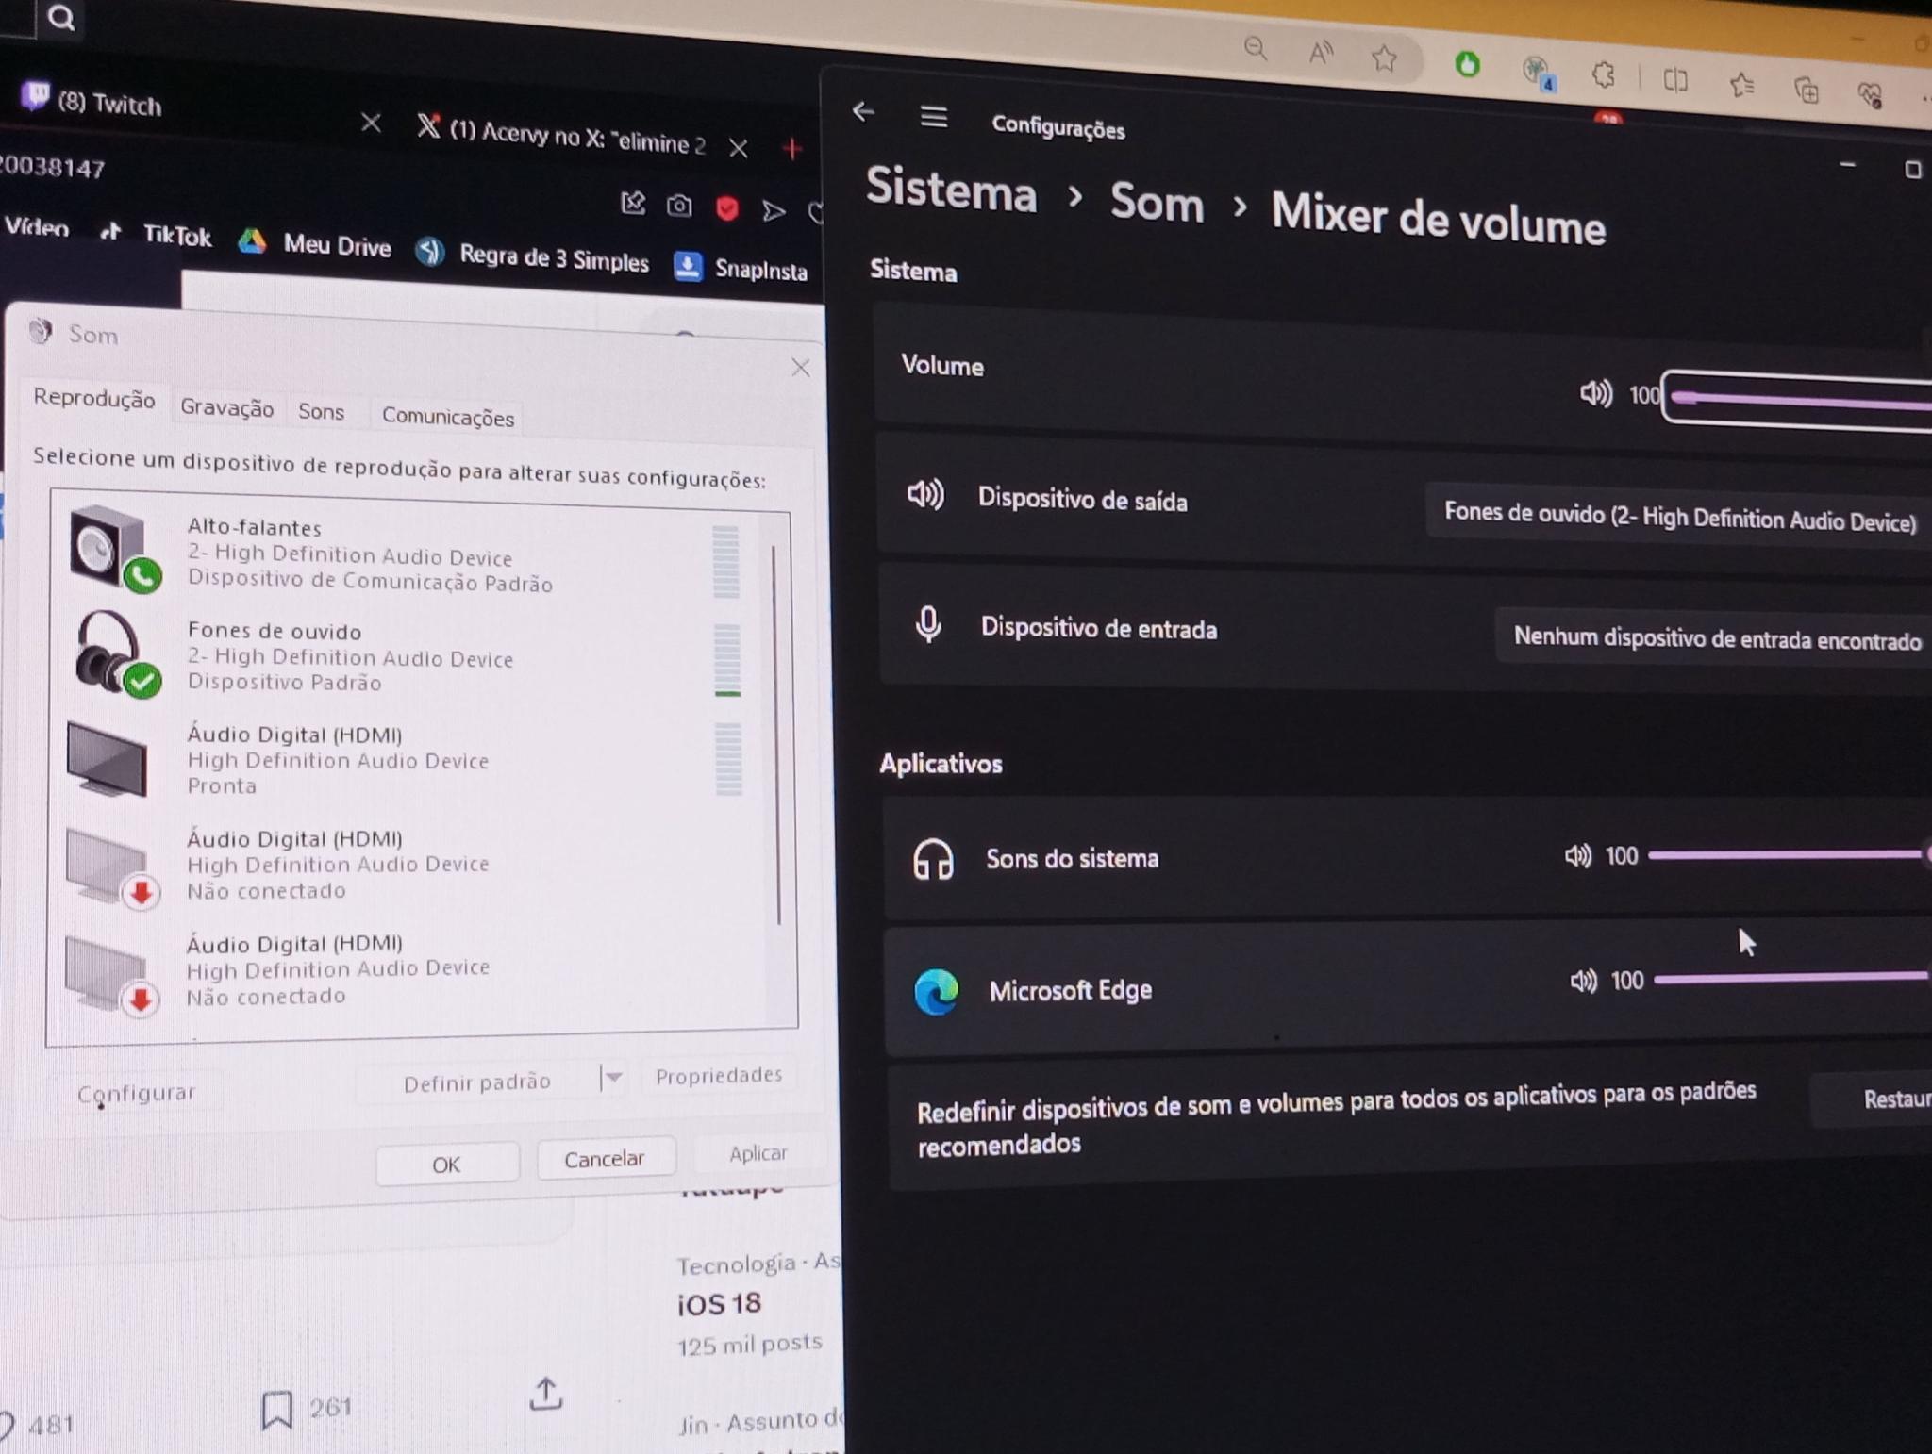Click the share upload icon under the post
This screenshot has width=1932, height=1454.
pyautogui.click(x=545, y=1394)
